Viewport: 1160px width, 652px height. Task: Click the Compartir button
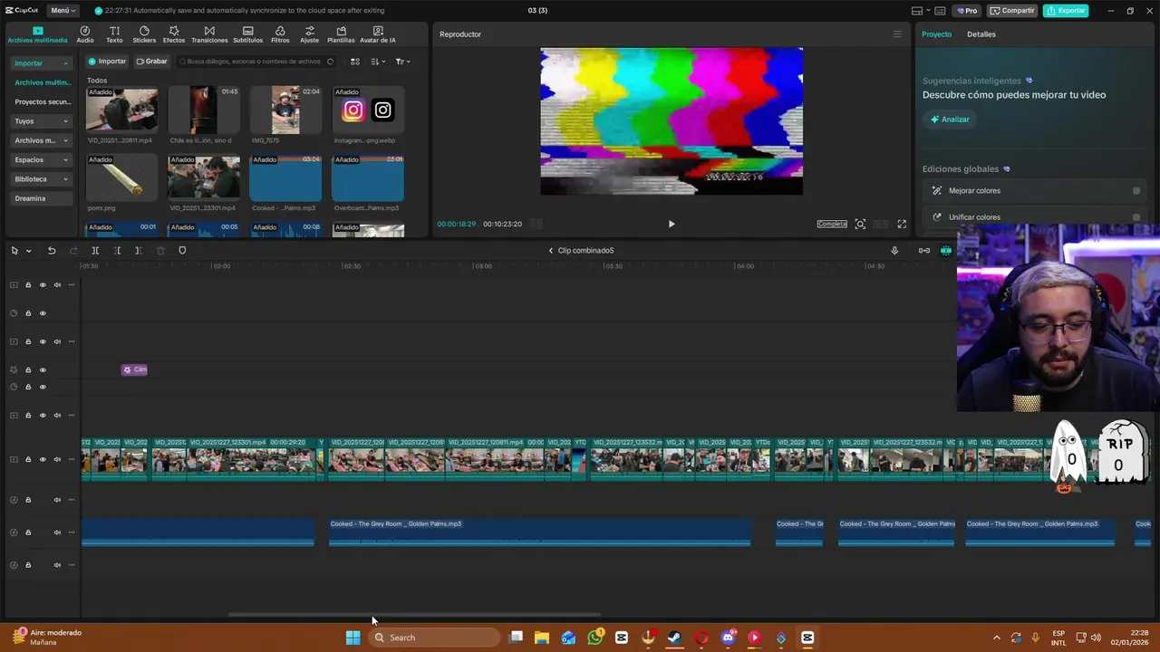click(1011, 11)
